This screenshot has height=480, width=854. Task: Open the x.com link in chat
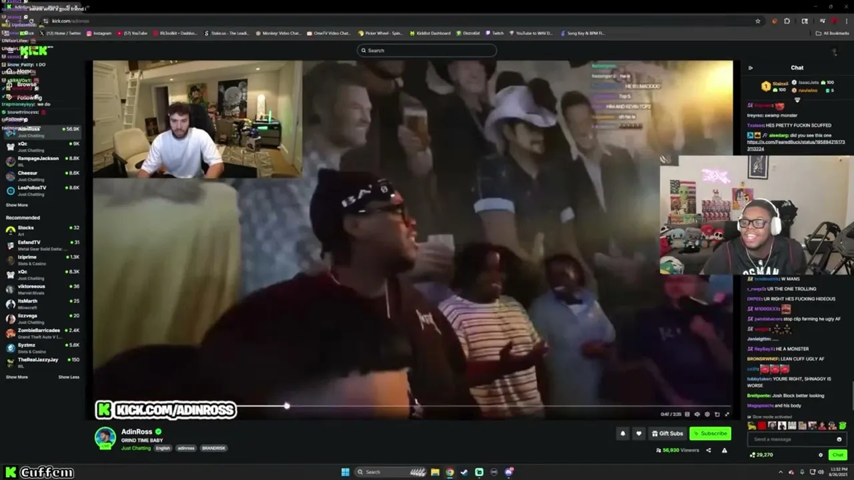tap(796, 145)
